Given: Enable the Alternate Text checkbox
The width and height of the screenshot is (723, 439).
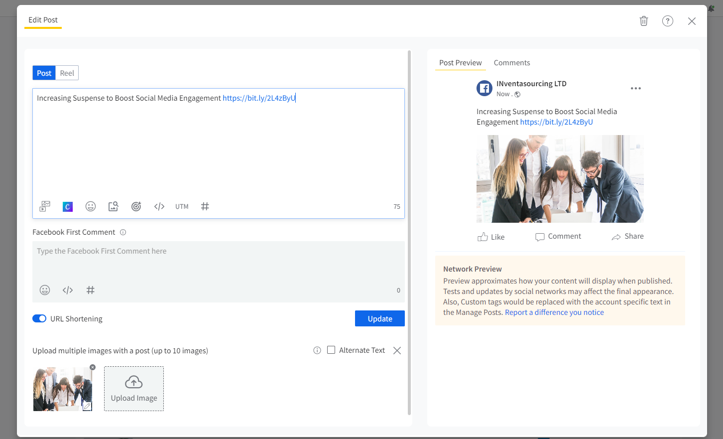Looking at the screenshot, I should (331, 350).
